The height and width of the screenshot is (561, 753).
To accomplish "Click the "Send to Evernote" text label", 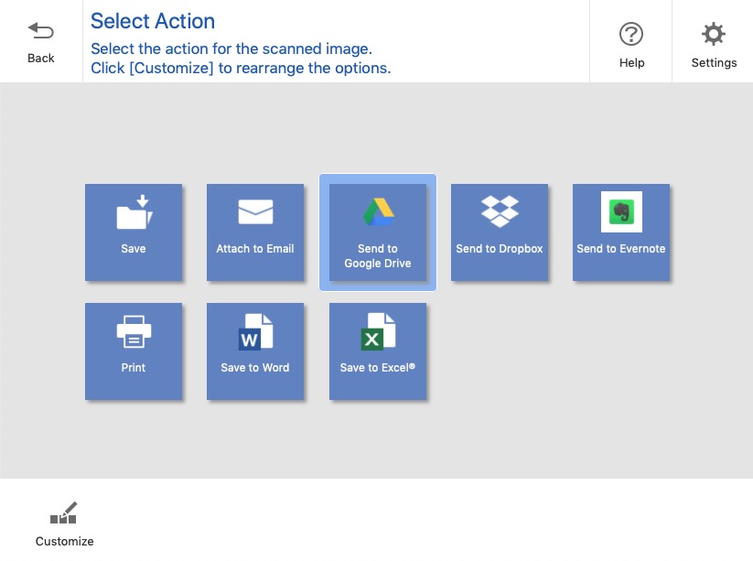I will pos(621,249).
